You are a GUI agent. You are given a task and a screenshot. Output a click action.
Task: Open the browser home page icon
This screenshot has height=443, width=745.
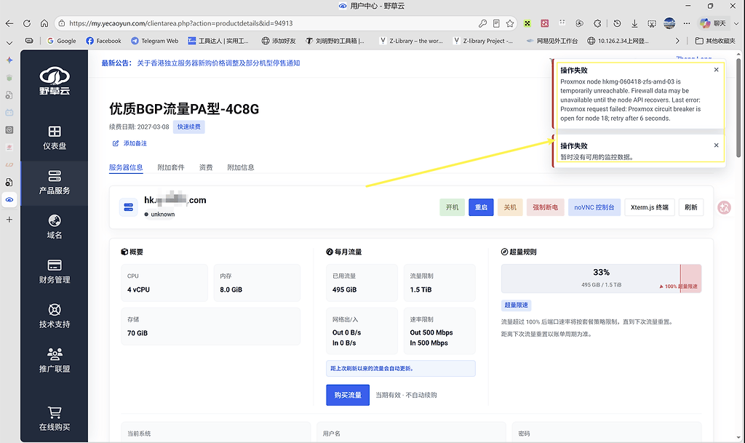tap(44, 23)
